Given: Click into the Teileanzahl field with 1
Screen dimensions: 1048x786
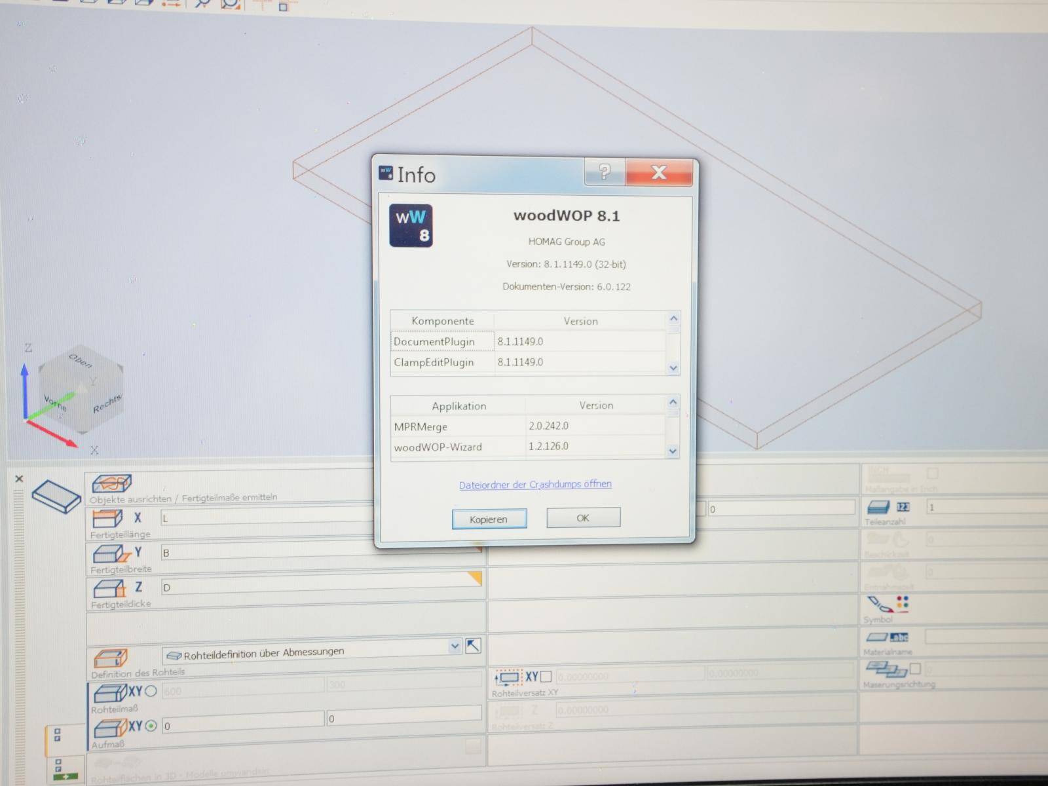Looking at the screenshot, I should (x=987, y=507).
